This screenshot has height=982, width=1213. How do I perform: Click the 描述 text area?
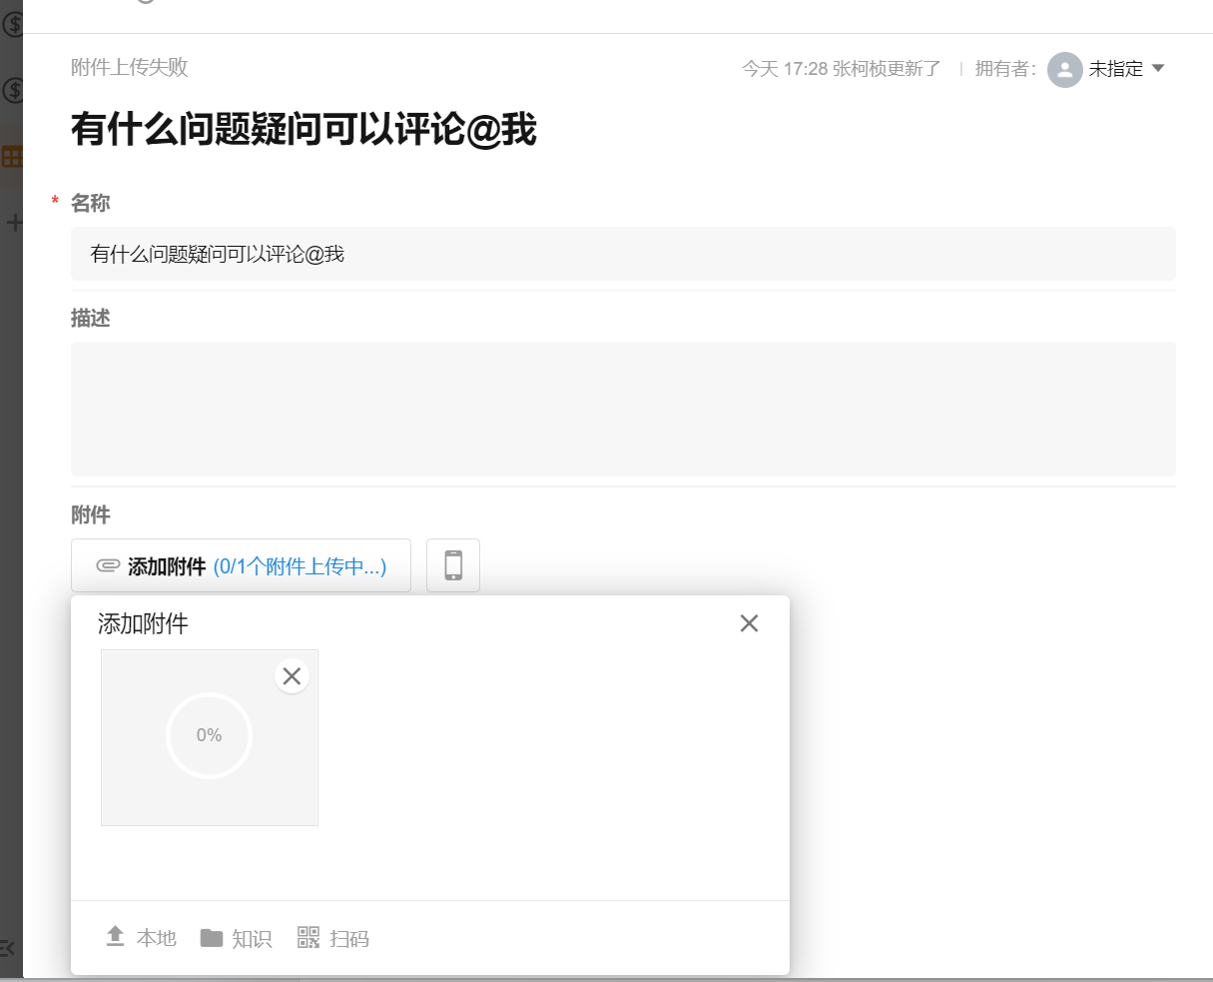click(623, 409)
